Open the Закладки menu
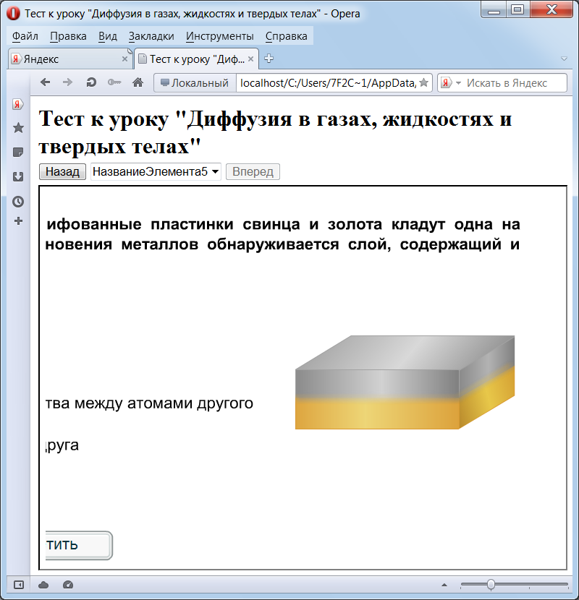 click(x=151, y=36)
